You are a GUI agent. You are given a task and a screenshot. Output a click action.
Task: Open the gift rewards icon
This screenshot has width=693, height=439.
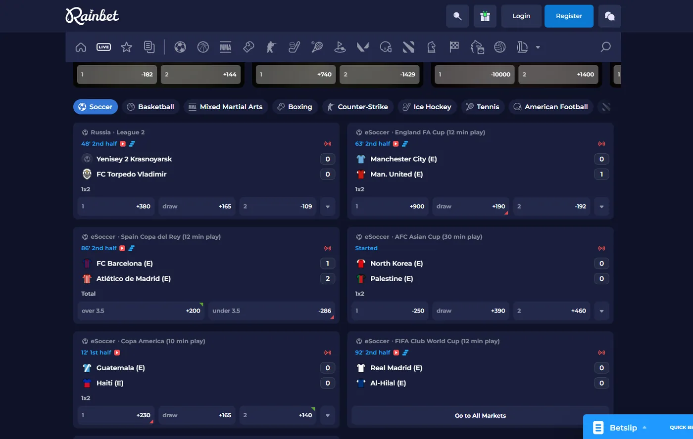(485, 16)
